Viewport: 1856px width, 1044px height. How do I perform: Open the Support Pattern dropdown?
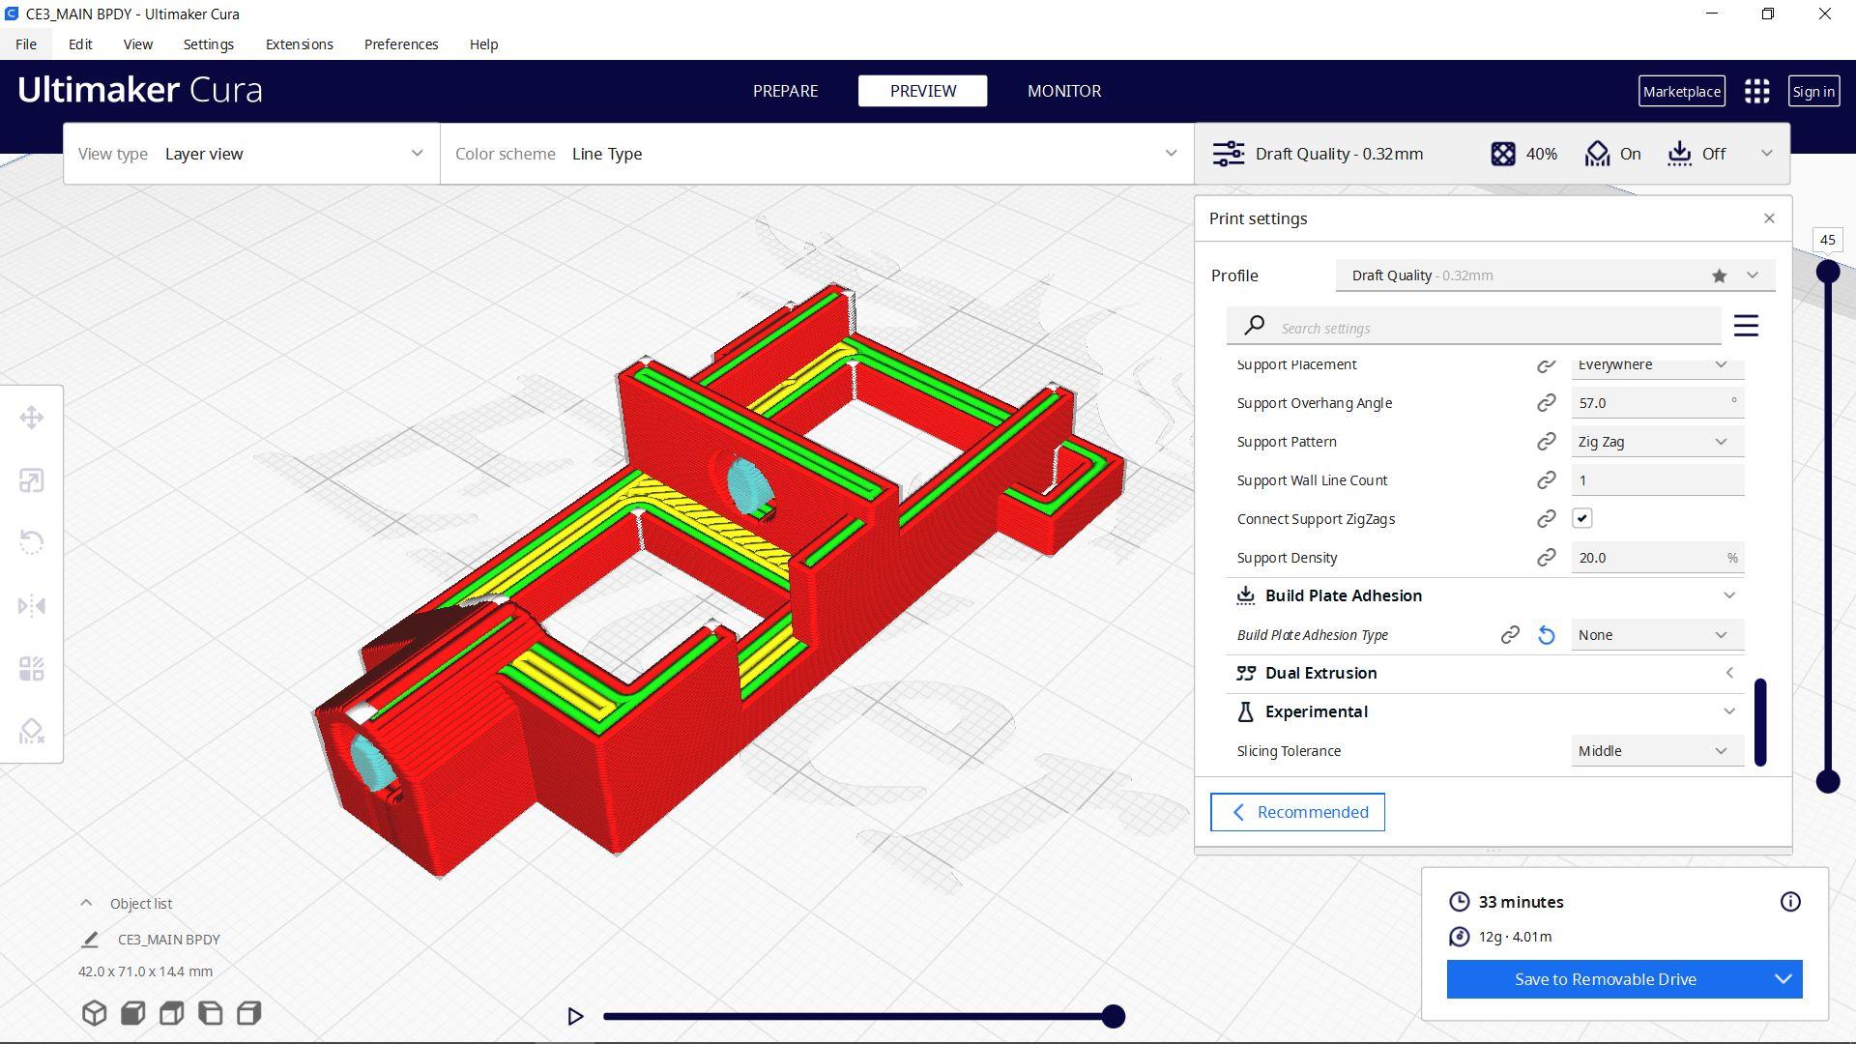(1656, 442)
